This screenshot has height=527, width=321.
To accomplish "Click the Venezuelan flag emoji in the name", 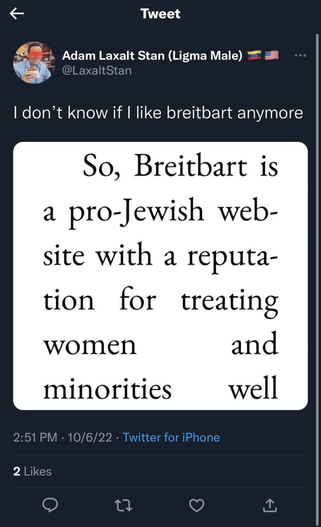I will click(x=254, y=56).
